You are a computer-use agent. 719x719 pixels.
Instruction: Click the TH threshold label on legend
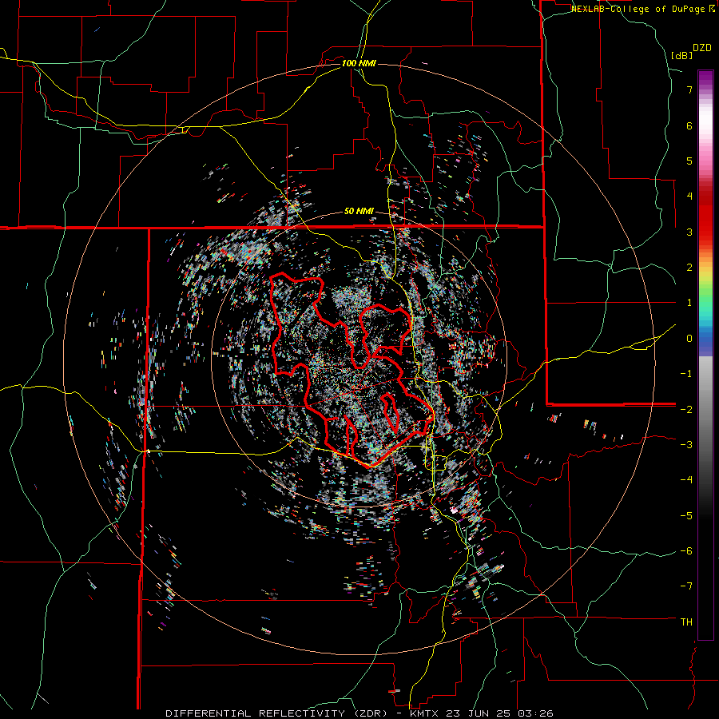[686, 622]
